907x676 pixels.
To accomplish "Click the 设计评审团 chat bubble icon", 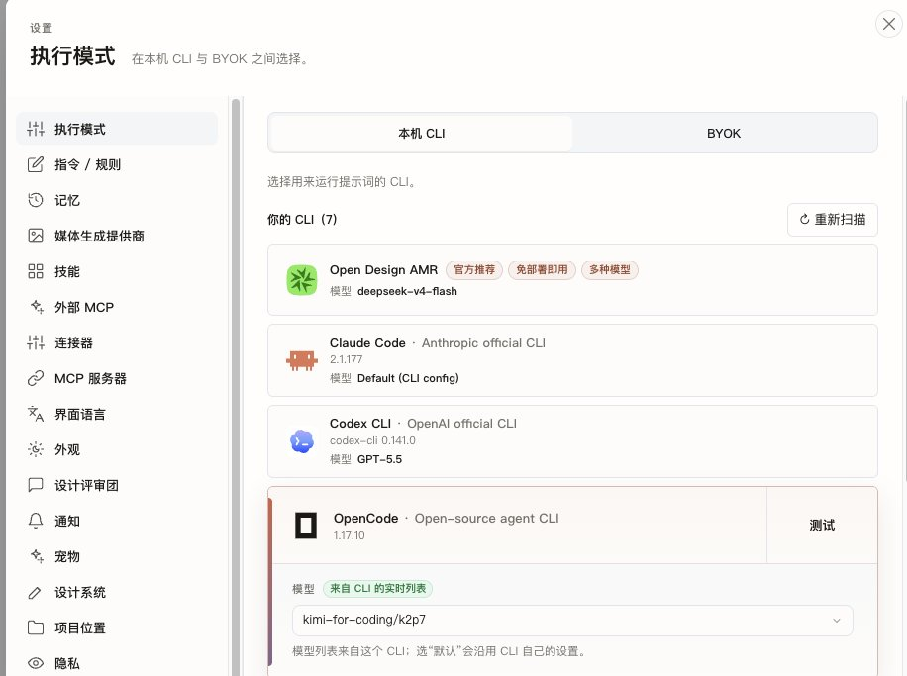I will 36,485.
